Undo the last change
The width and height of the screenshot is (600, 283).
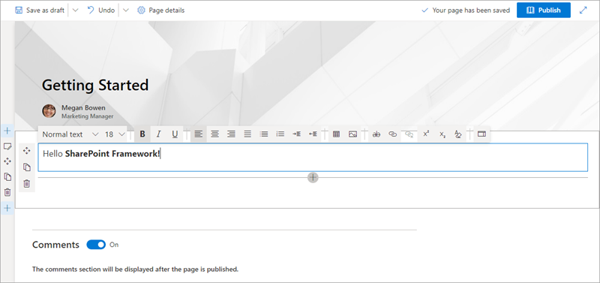[x=101, y=11]
